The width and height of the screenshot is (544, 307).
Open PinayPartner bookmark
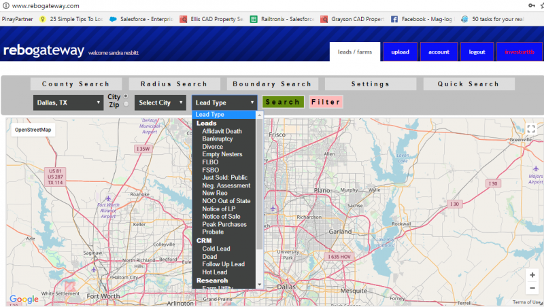point(18,19)
